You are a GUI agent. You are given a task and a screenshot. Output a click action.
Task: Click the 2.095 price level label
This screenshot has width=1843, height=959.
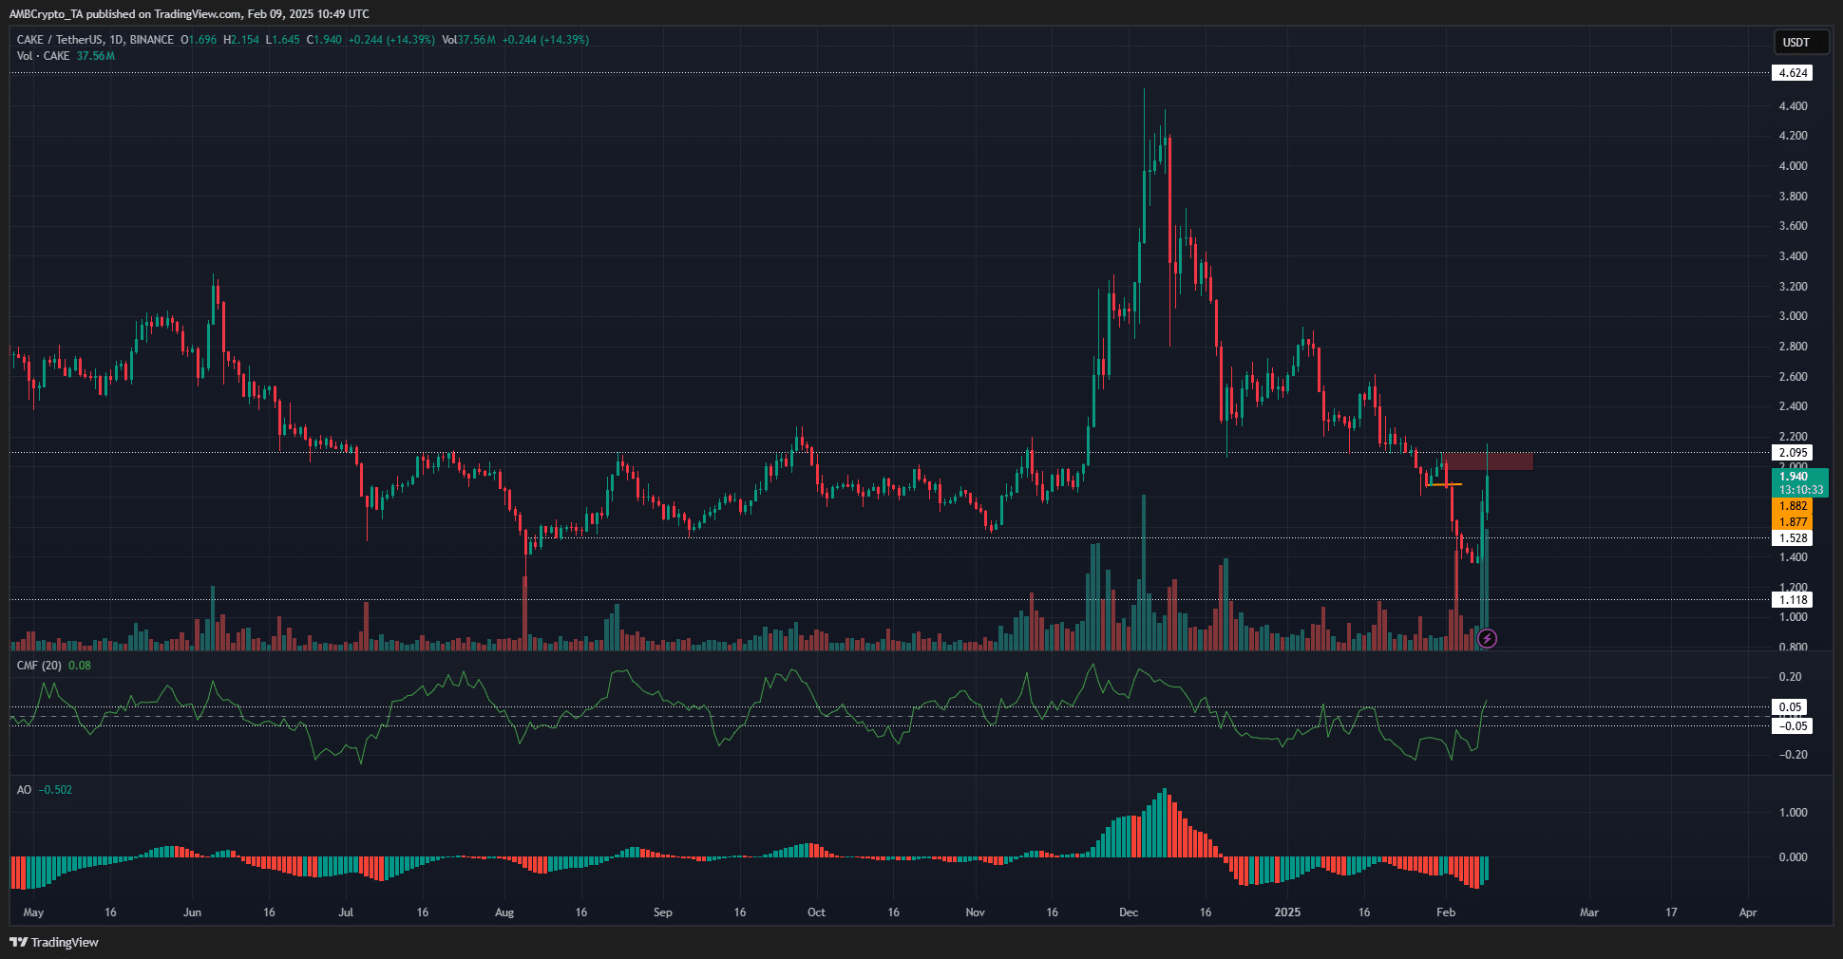click(1793, 453)
